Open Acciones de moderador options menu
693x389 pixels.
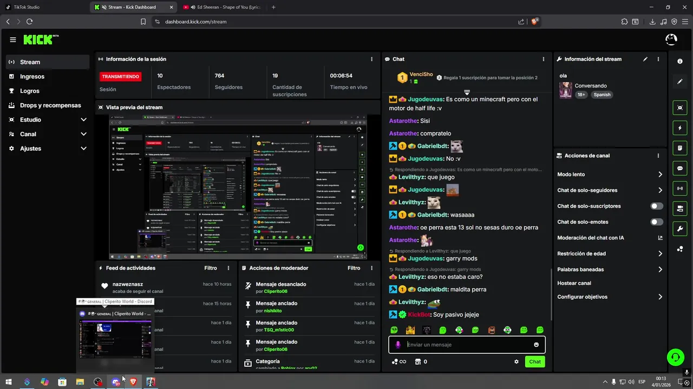[x=371, y=268]
